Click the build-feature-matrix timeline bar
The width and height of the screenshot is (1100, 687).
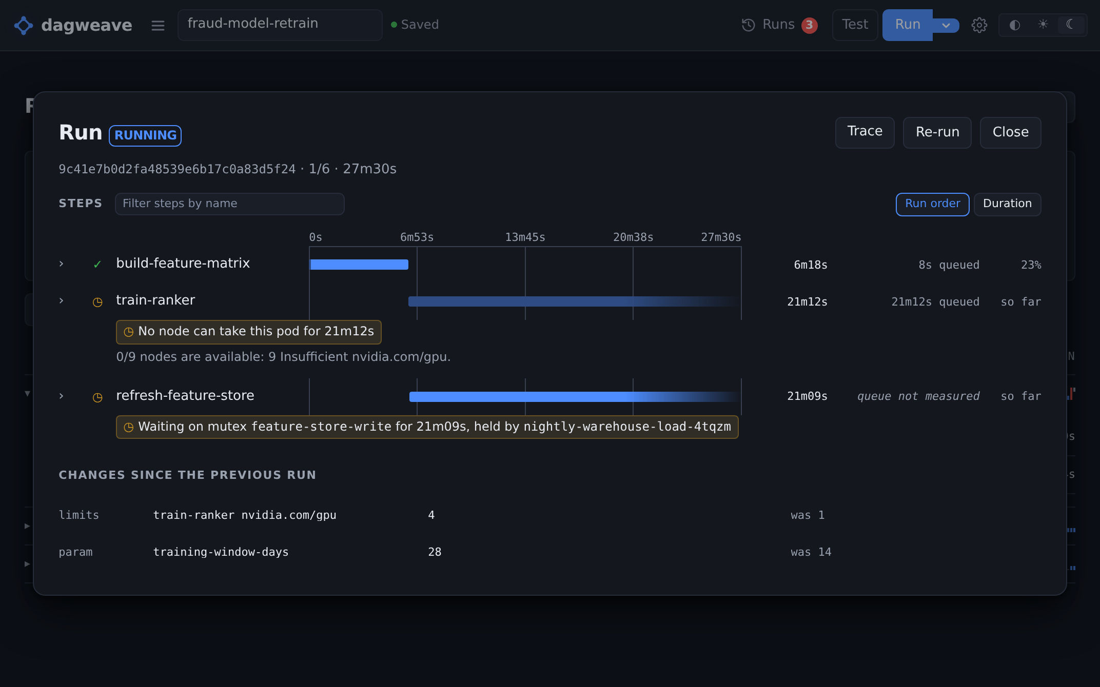pyautogui.click(x=359, y=265)
